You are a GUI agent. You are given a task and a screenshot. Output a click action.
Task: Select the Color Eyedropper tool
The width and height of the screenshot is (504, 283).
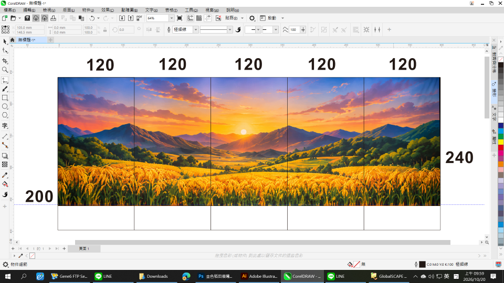(5, 175)
